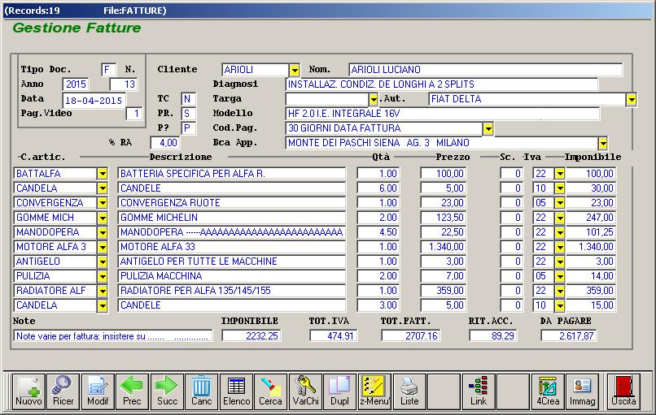The image size is (656, 415).
Task: Click the TOT.IVA field 474.91
Action: pyautogui.click(x=333, y=335)
